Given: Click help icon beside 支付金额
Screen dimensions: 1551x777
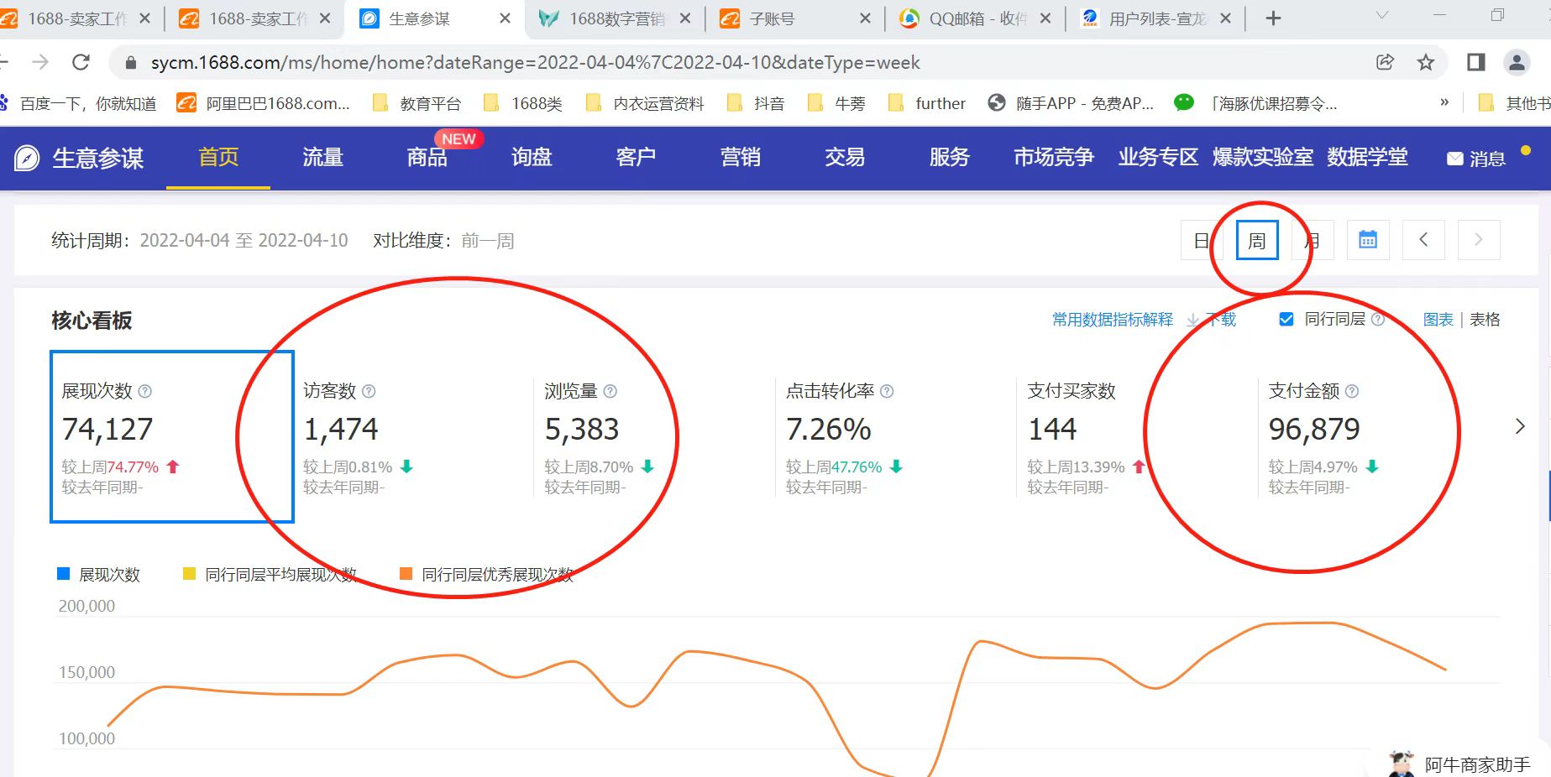Looking at the screenshot, I should [1352, 391].
